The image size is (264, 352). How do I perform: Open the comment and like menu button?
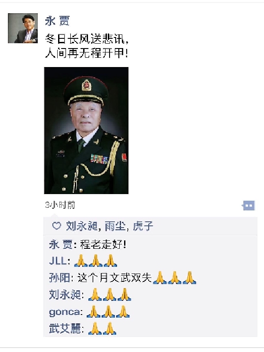[248, 206]
